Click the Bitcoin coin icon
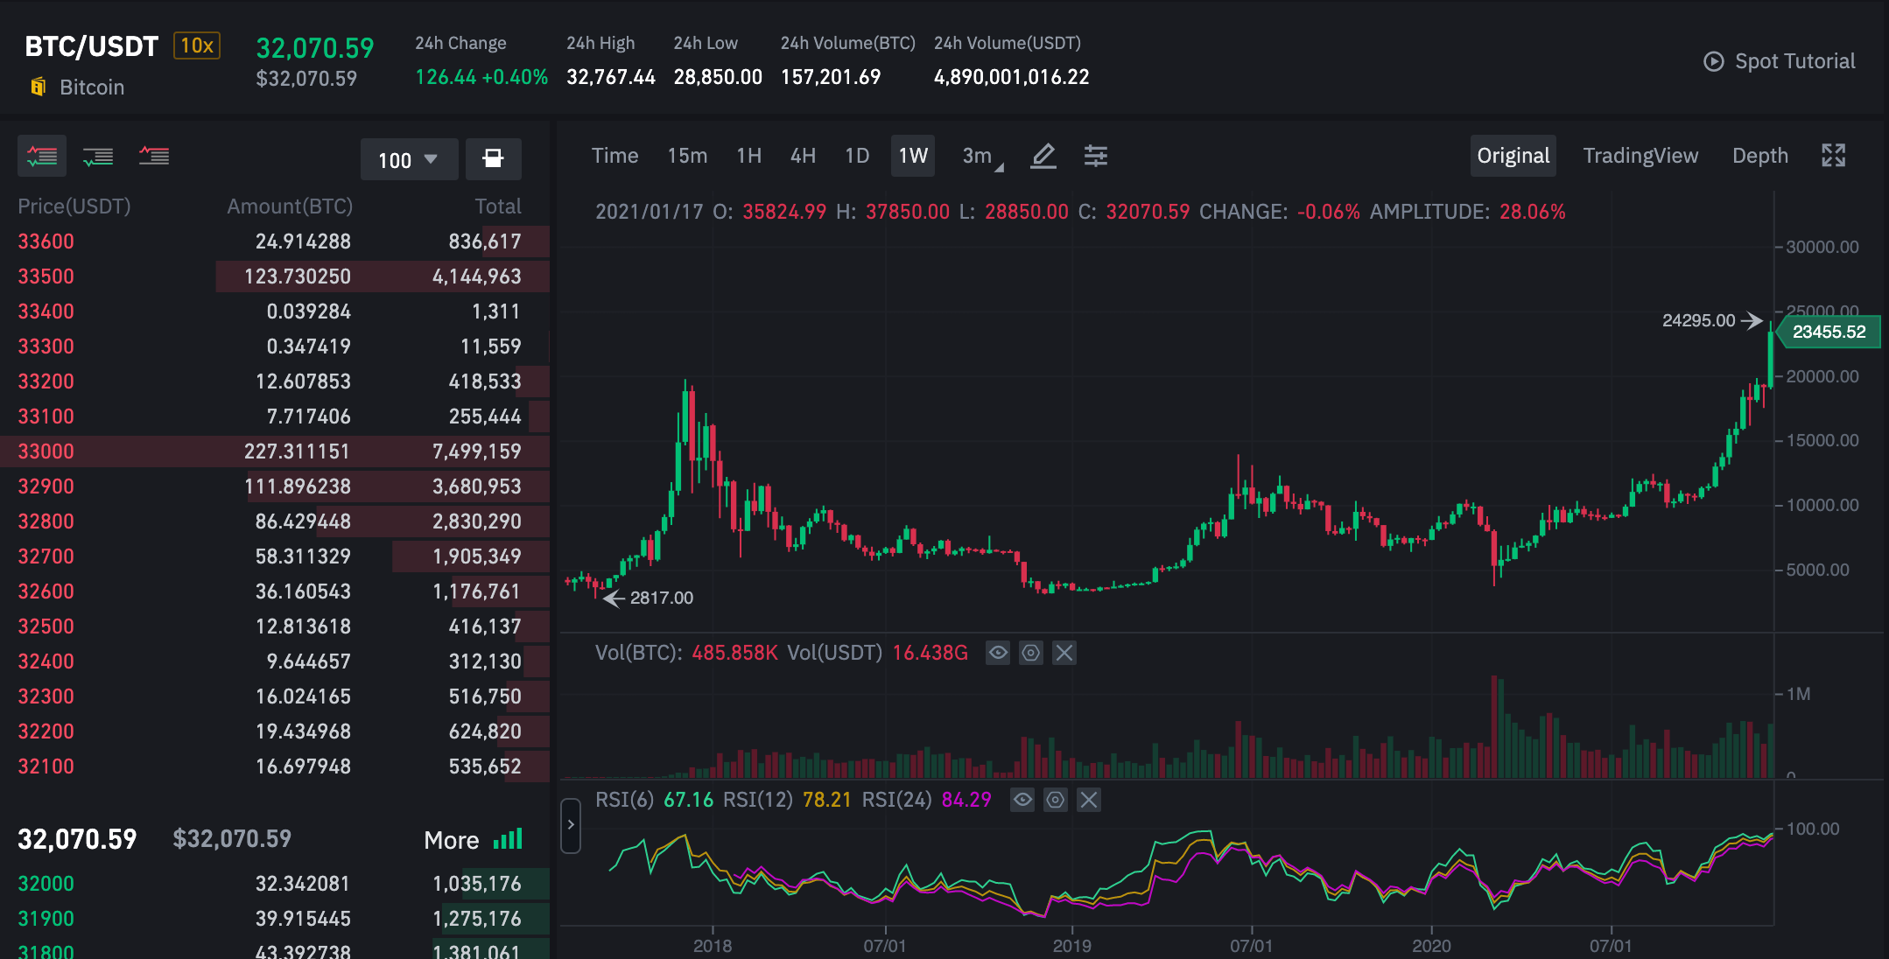This screenshot has width=1889, height=959. point(39,87)
